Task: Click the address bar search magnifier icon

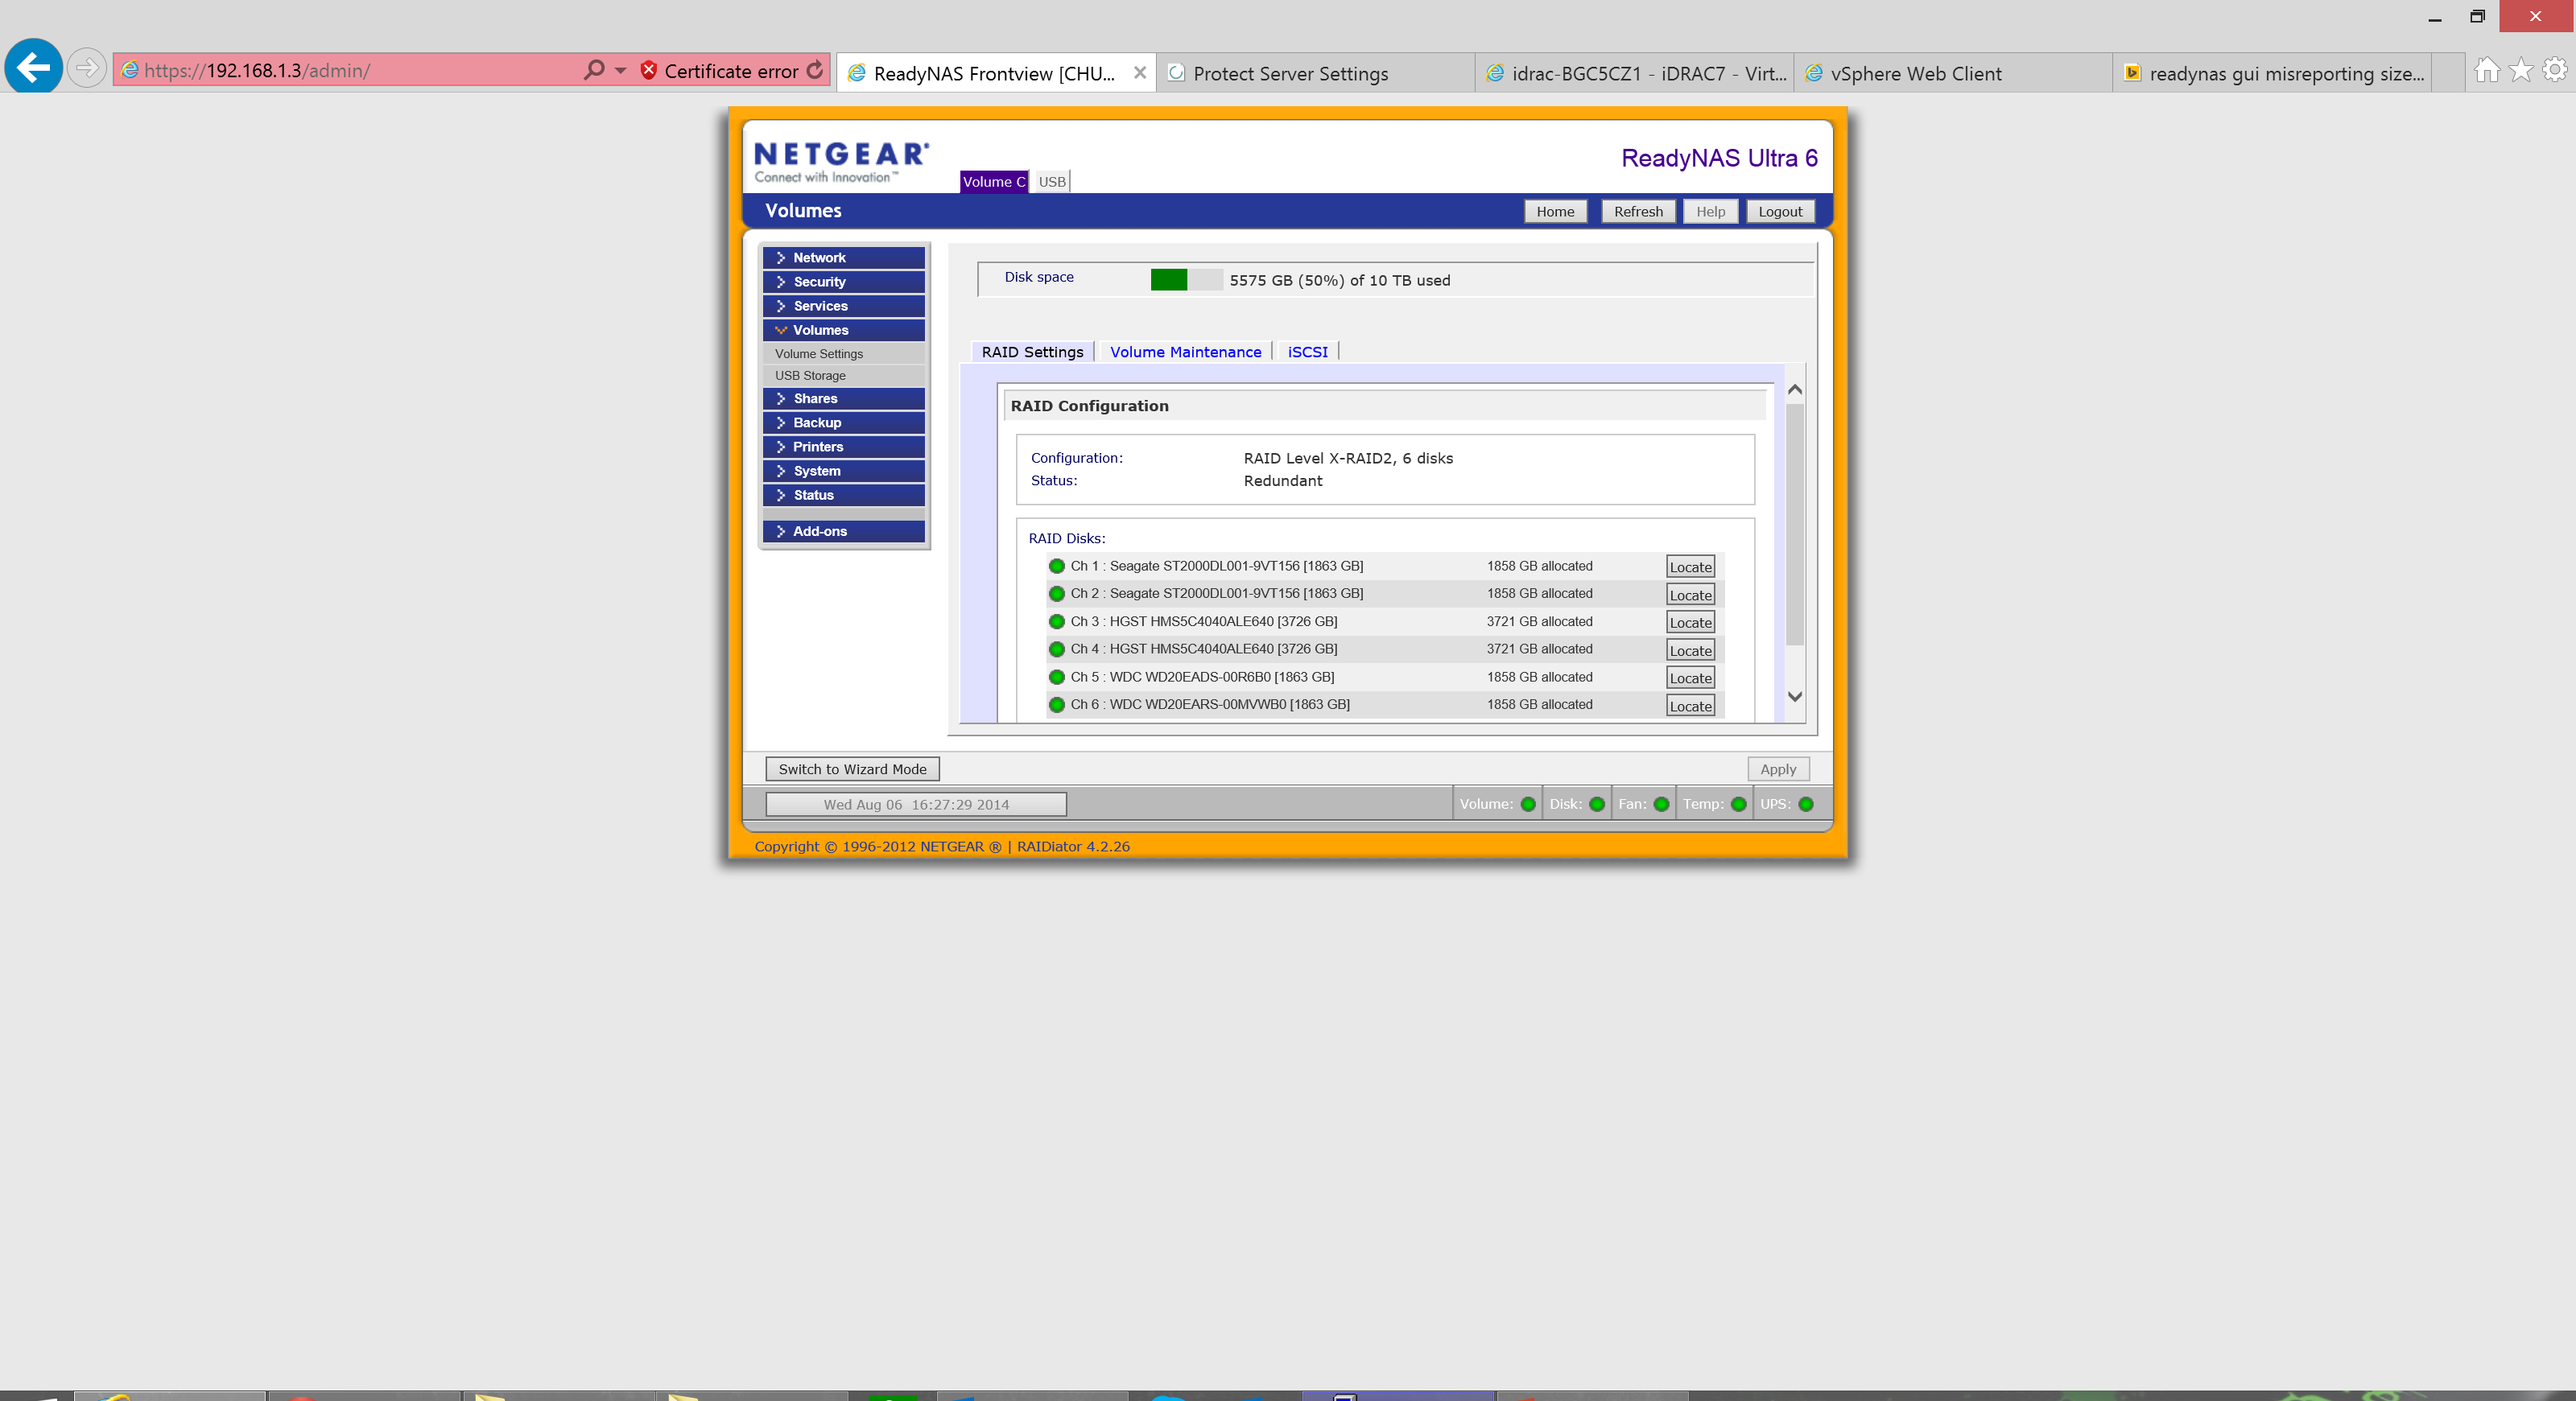Action: (x=594, y=70)
